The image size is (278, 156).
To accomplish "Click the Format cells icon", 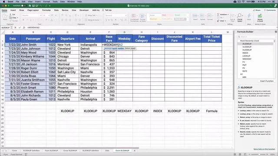I will coord(210,17).
